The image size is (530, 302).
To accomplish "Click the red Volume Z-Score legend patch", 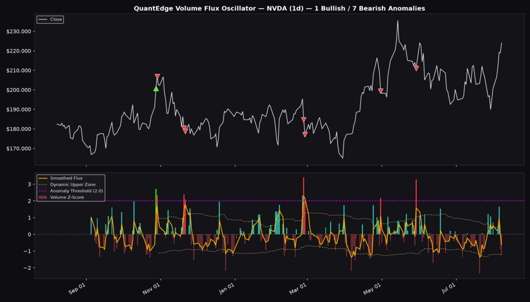I will pyautogui.click(x=43, y=197).
